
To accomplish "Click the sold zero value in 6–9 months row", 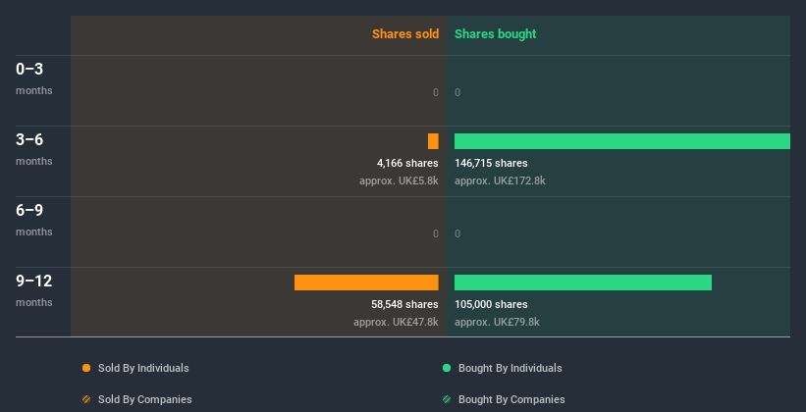I will click(x=436, y=233).
